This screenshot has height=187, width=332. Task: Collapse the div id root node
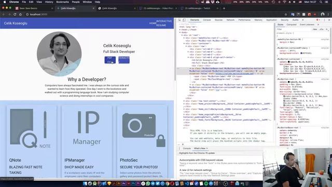(x=182, y=35)
